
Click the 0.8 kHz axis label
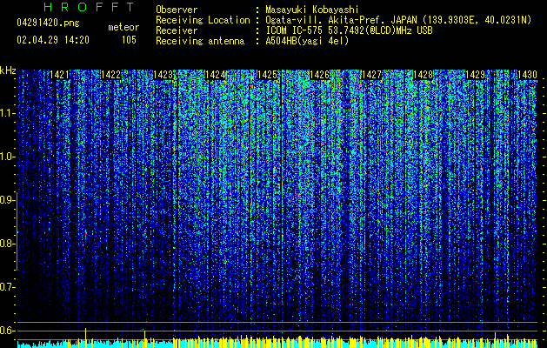point(6,244)
